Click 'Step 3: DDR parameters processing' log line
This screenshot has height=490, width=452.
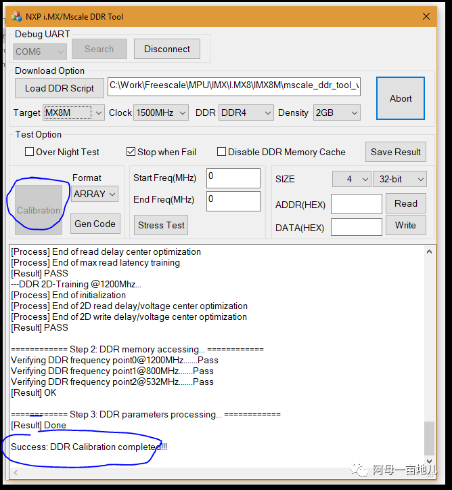point(145,414)
